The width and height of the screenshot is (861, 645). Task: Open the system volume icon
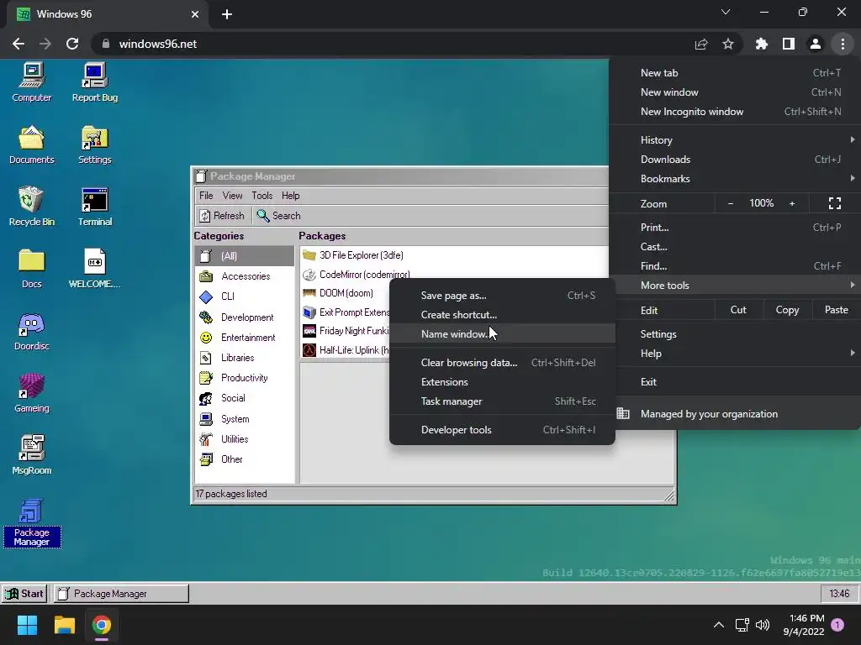click(762, 625)
